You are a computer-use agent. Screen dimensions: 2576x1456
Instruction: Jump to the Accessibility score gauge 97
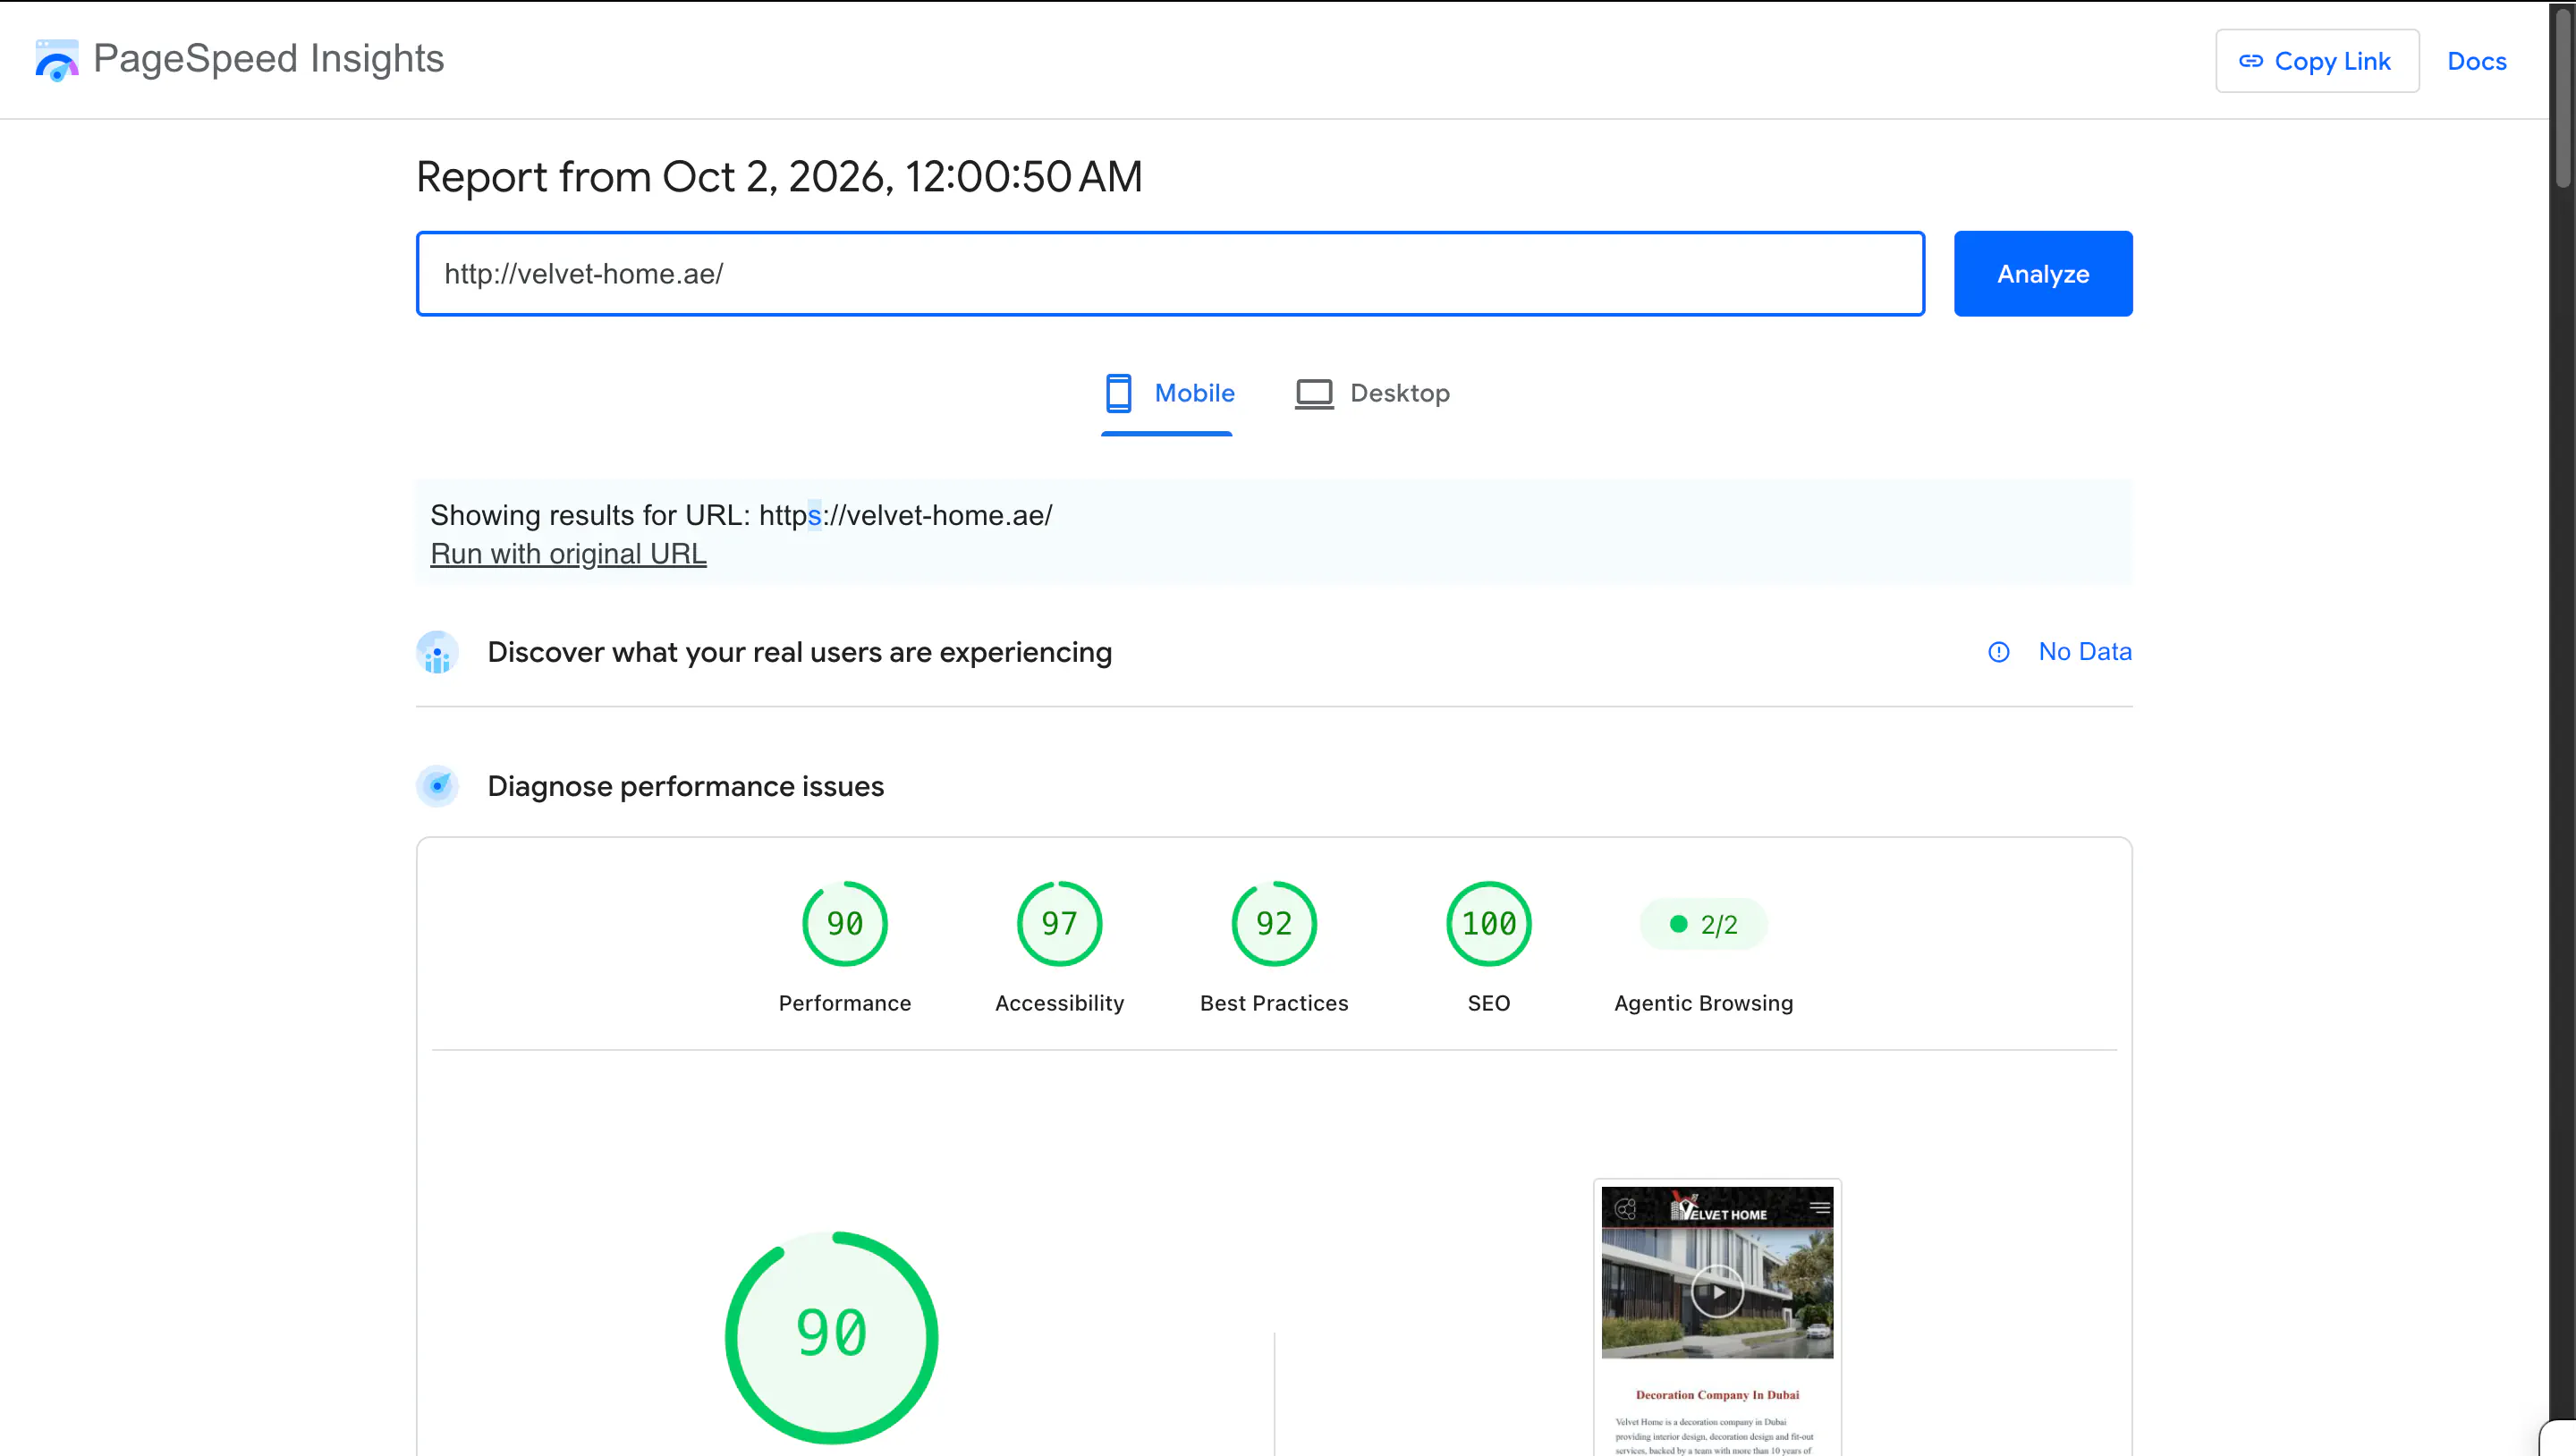pos(1059,923)
